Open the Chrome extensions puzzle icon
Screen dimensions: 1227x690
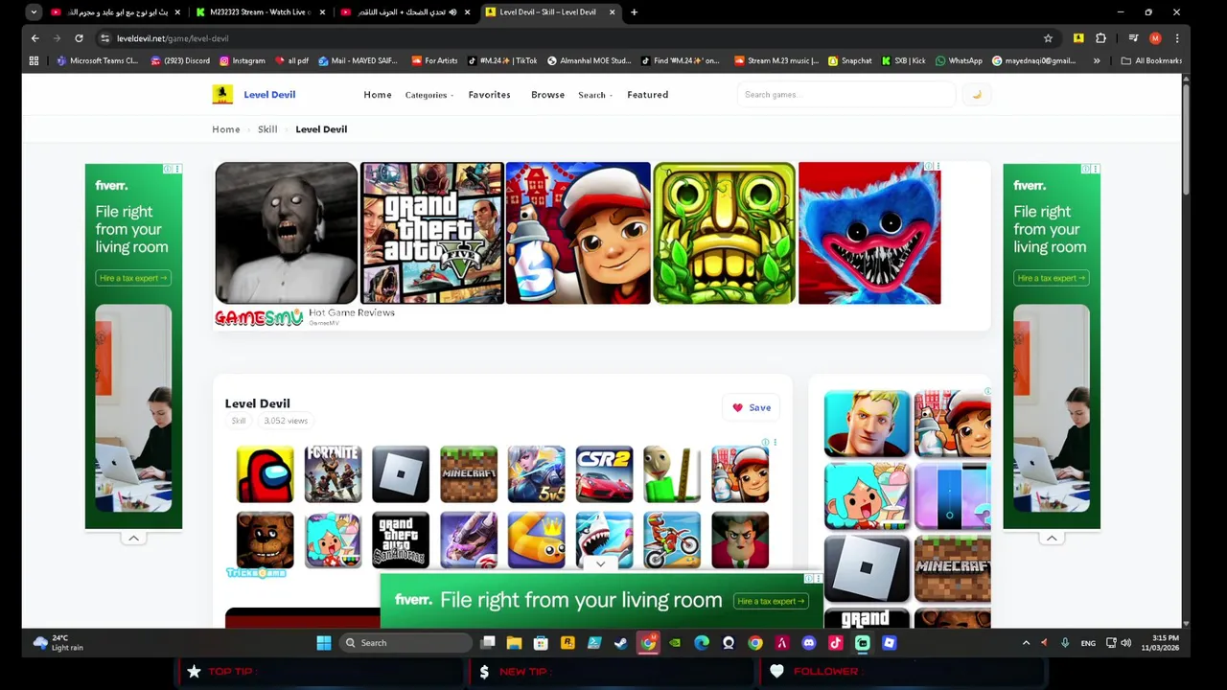(1100, 38)
